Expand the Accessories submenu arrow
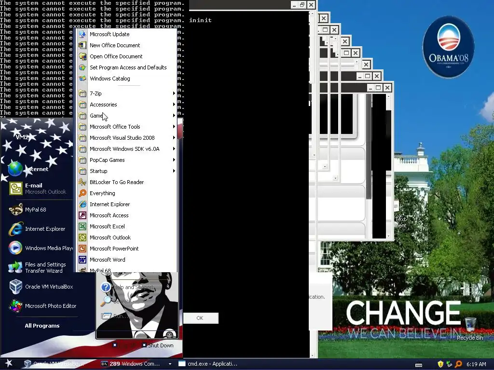The image size is (494, 370). pos(174,105)
